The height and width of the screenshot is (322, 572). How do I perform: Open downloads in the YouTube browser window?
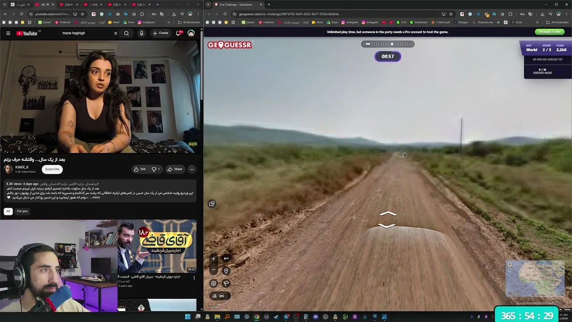(174, 14)
